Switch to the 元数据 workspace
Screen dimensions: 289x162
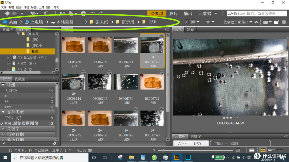point(205,13)
